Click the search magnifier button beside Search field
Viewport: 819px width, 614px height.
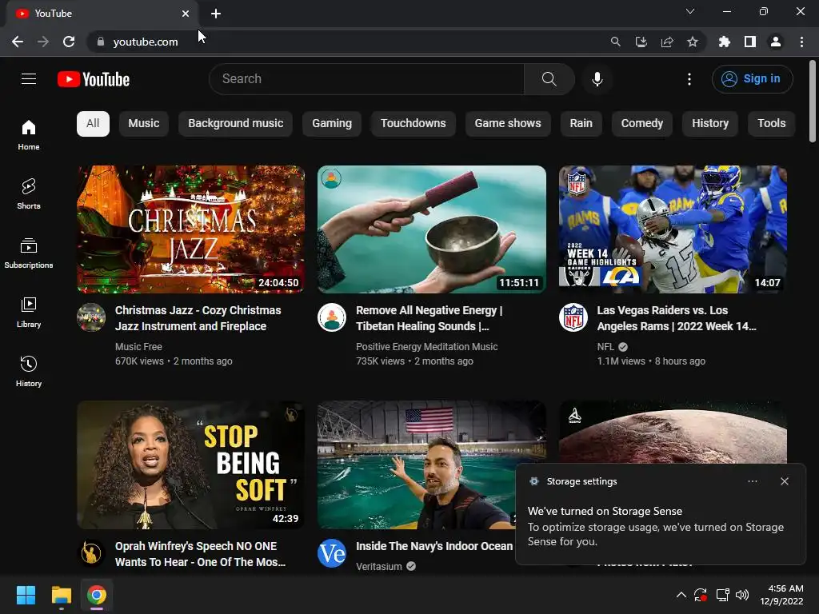(x=549, y=79)
